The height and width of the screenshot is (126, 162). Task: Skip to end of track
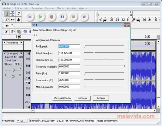click(x=84, y=17)
